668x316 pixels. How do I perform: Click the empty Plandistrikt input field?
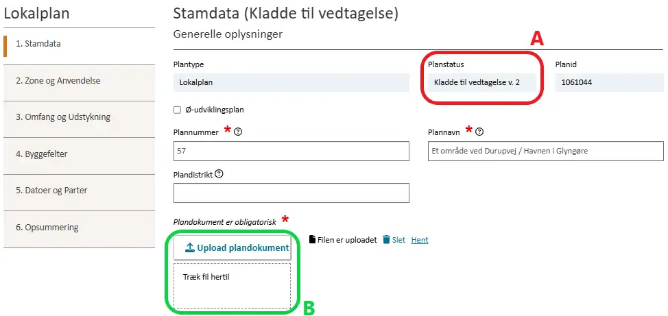[x=291, y=193]
